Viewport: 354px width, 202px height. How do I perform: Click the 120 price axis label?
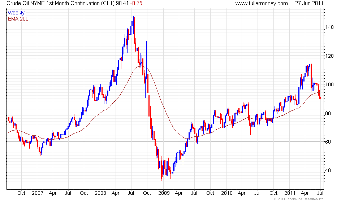click(329, 56)
